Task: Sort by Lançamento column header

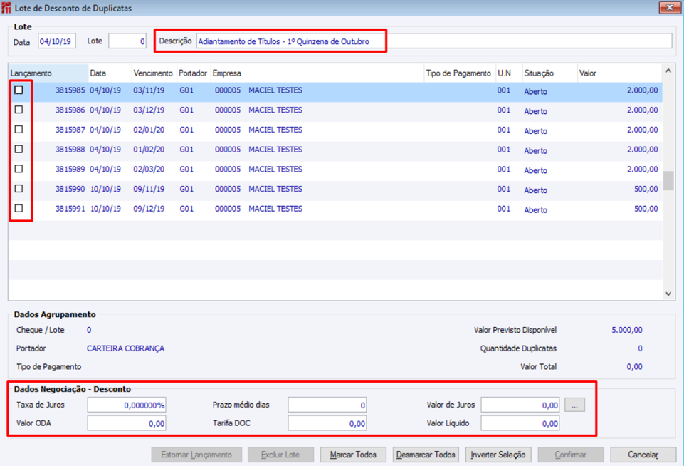Action: pos(48,73)
